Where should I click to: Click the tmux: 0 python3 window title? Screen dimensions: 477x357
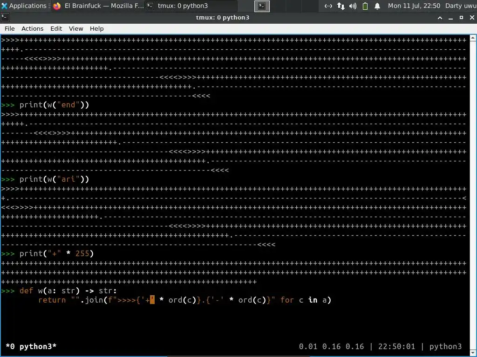point(222,18)
